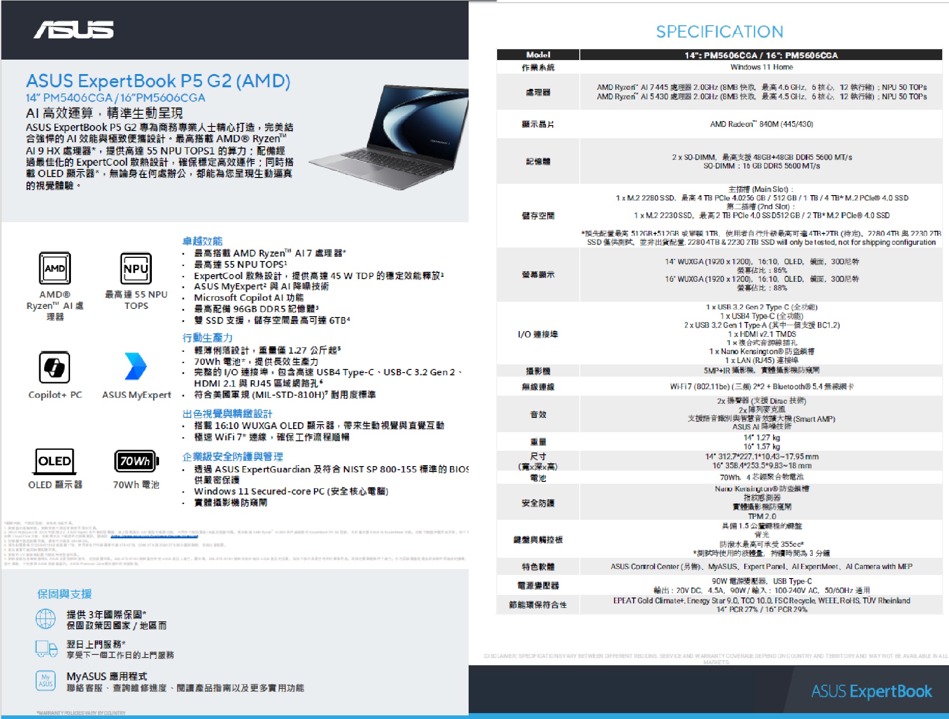Screen dimensions: 949x719
Task: Click the '1 x USB4 Type-C (全功能)' line
Action: (x=762, y=316)
